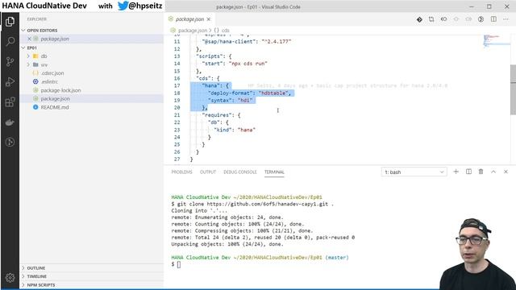Open the README.md file
This screenshot has width=516, height=290.
pos(55,107)
